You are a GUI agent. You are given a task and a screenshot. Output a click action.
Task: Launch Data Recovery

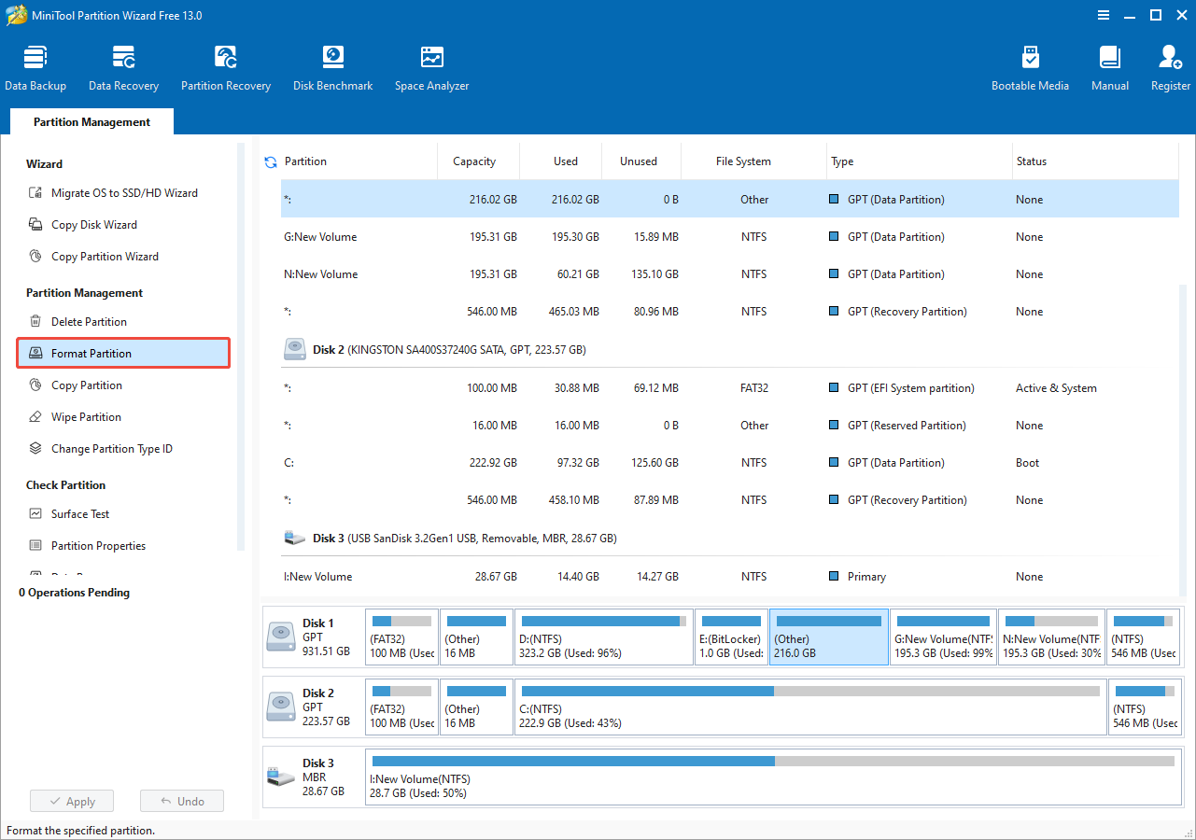click(x=123, y=65)
